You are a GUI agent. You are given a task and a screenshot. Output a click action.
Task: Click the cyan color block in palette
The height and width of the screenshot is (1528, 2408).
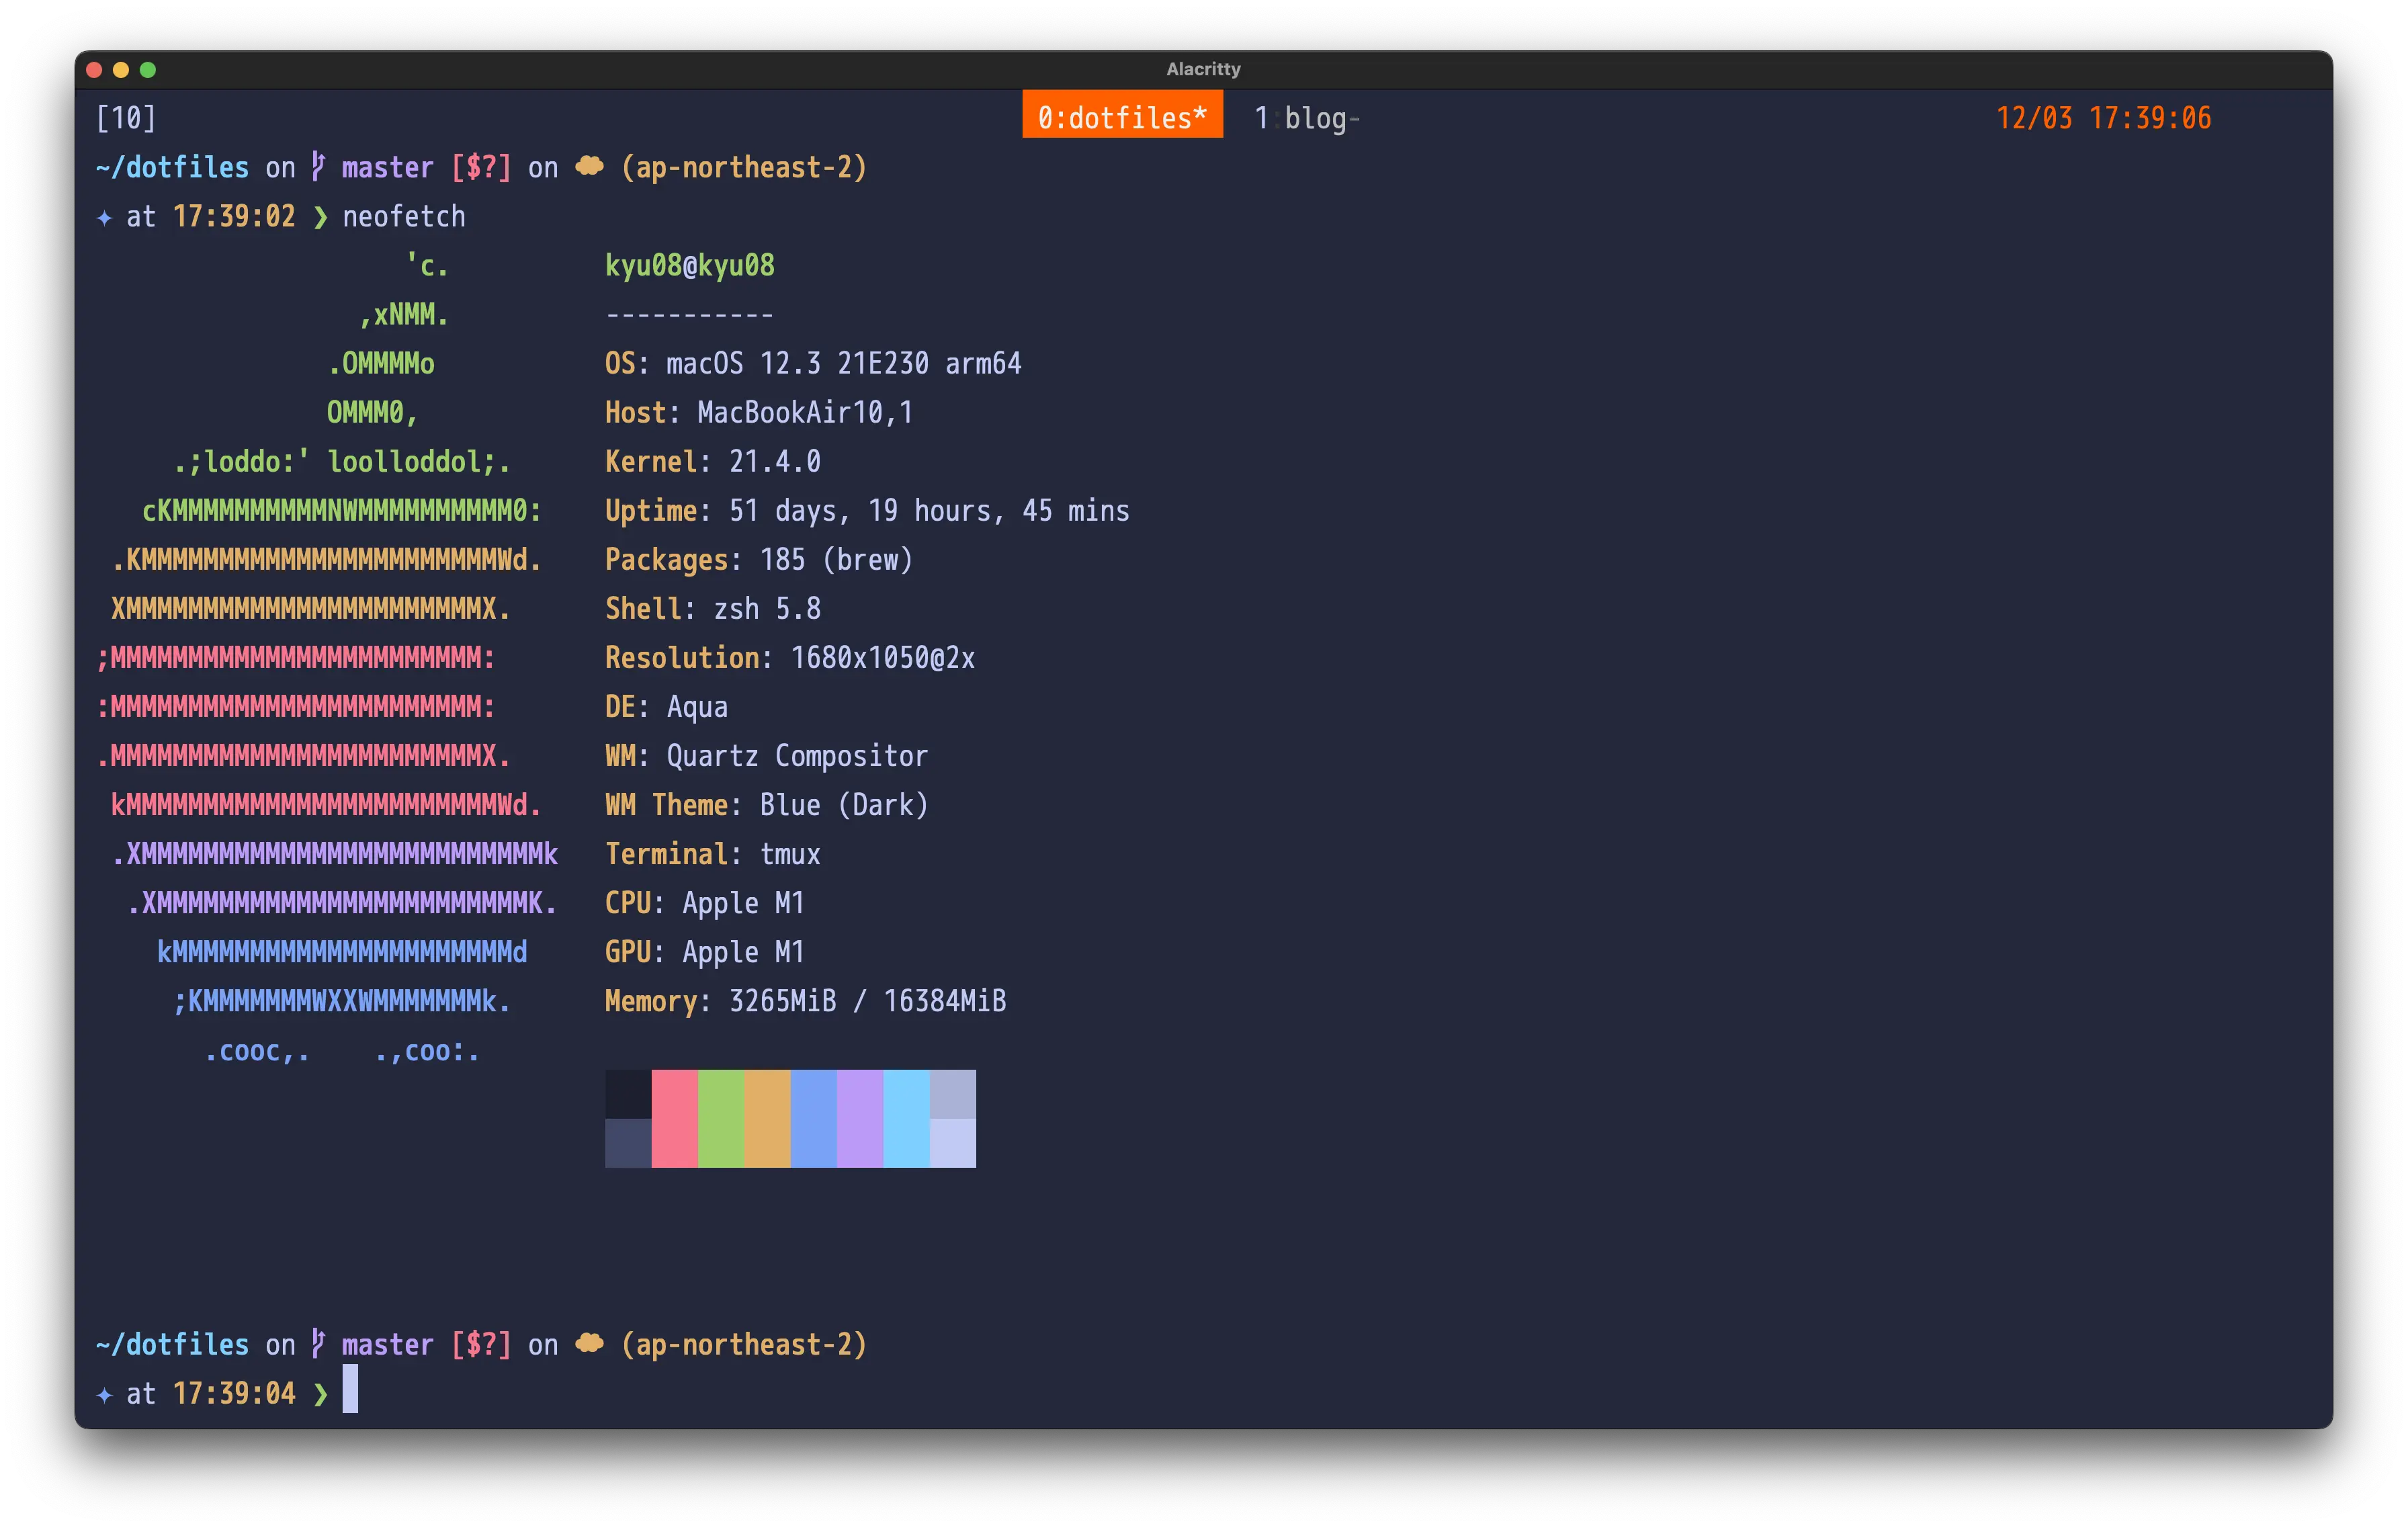click(906, 1118)
